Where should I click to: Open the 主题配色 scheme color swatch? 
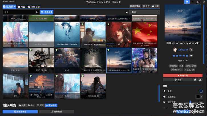point(199,97)
